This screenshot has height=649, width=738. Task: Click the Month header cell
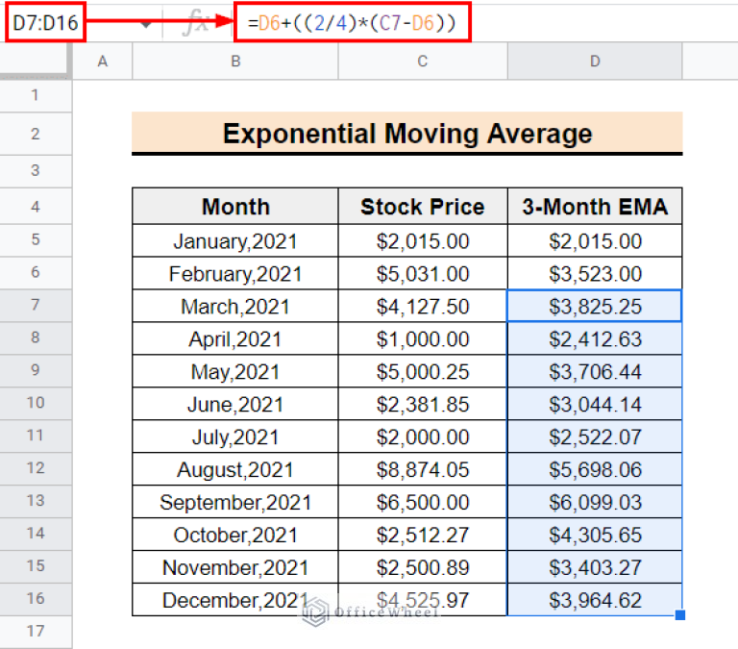point(235,207)
